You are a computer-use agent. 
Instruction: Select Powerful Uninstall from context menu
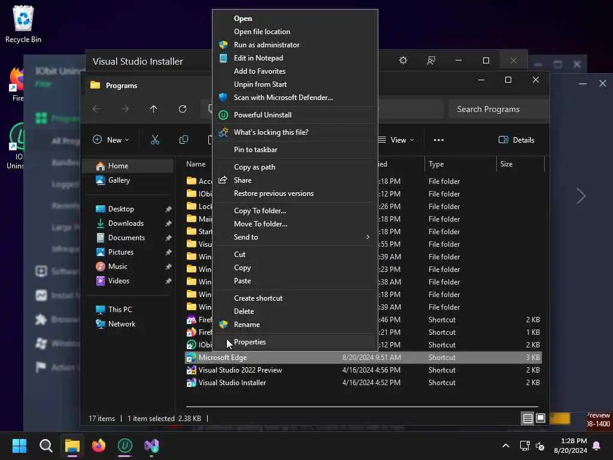(x=262, y=115)
